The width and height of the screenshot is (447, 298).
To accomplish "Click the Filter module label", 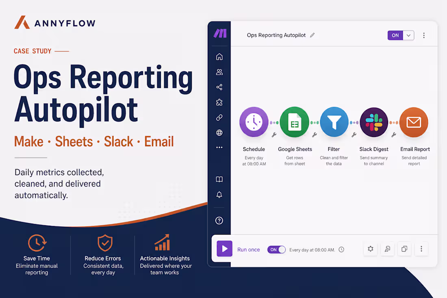I will click(334, 149).
